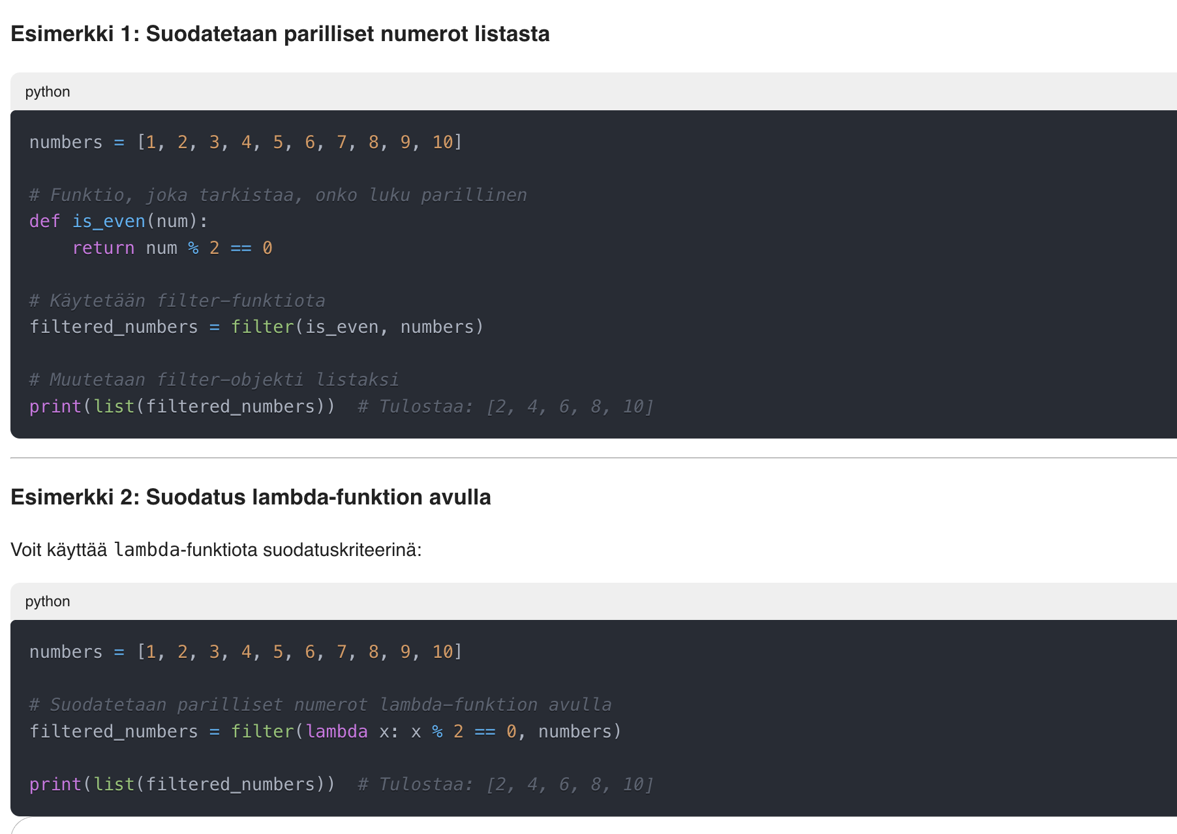Click the heading "Esimerkki 2: Suodatus lambda-funktion avulla"
1177x834 pixels.
(x=251, y=497)
